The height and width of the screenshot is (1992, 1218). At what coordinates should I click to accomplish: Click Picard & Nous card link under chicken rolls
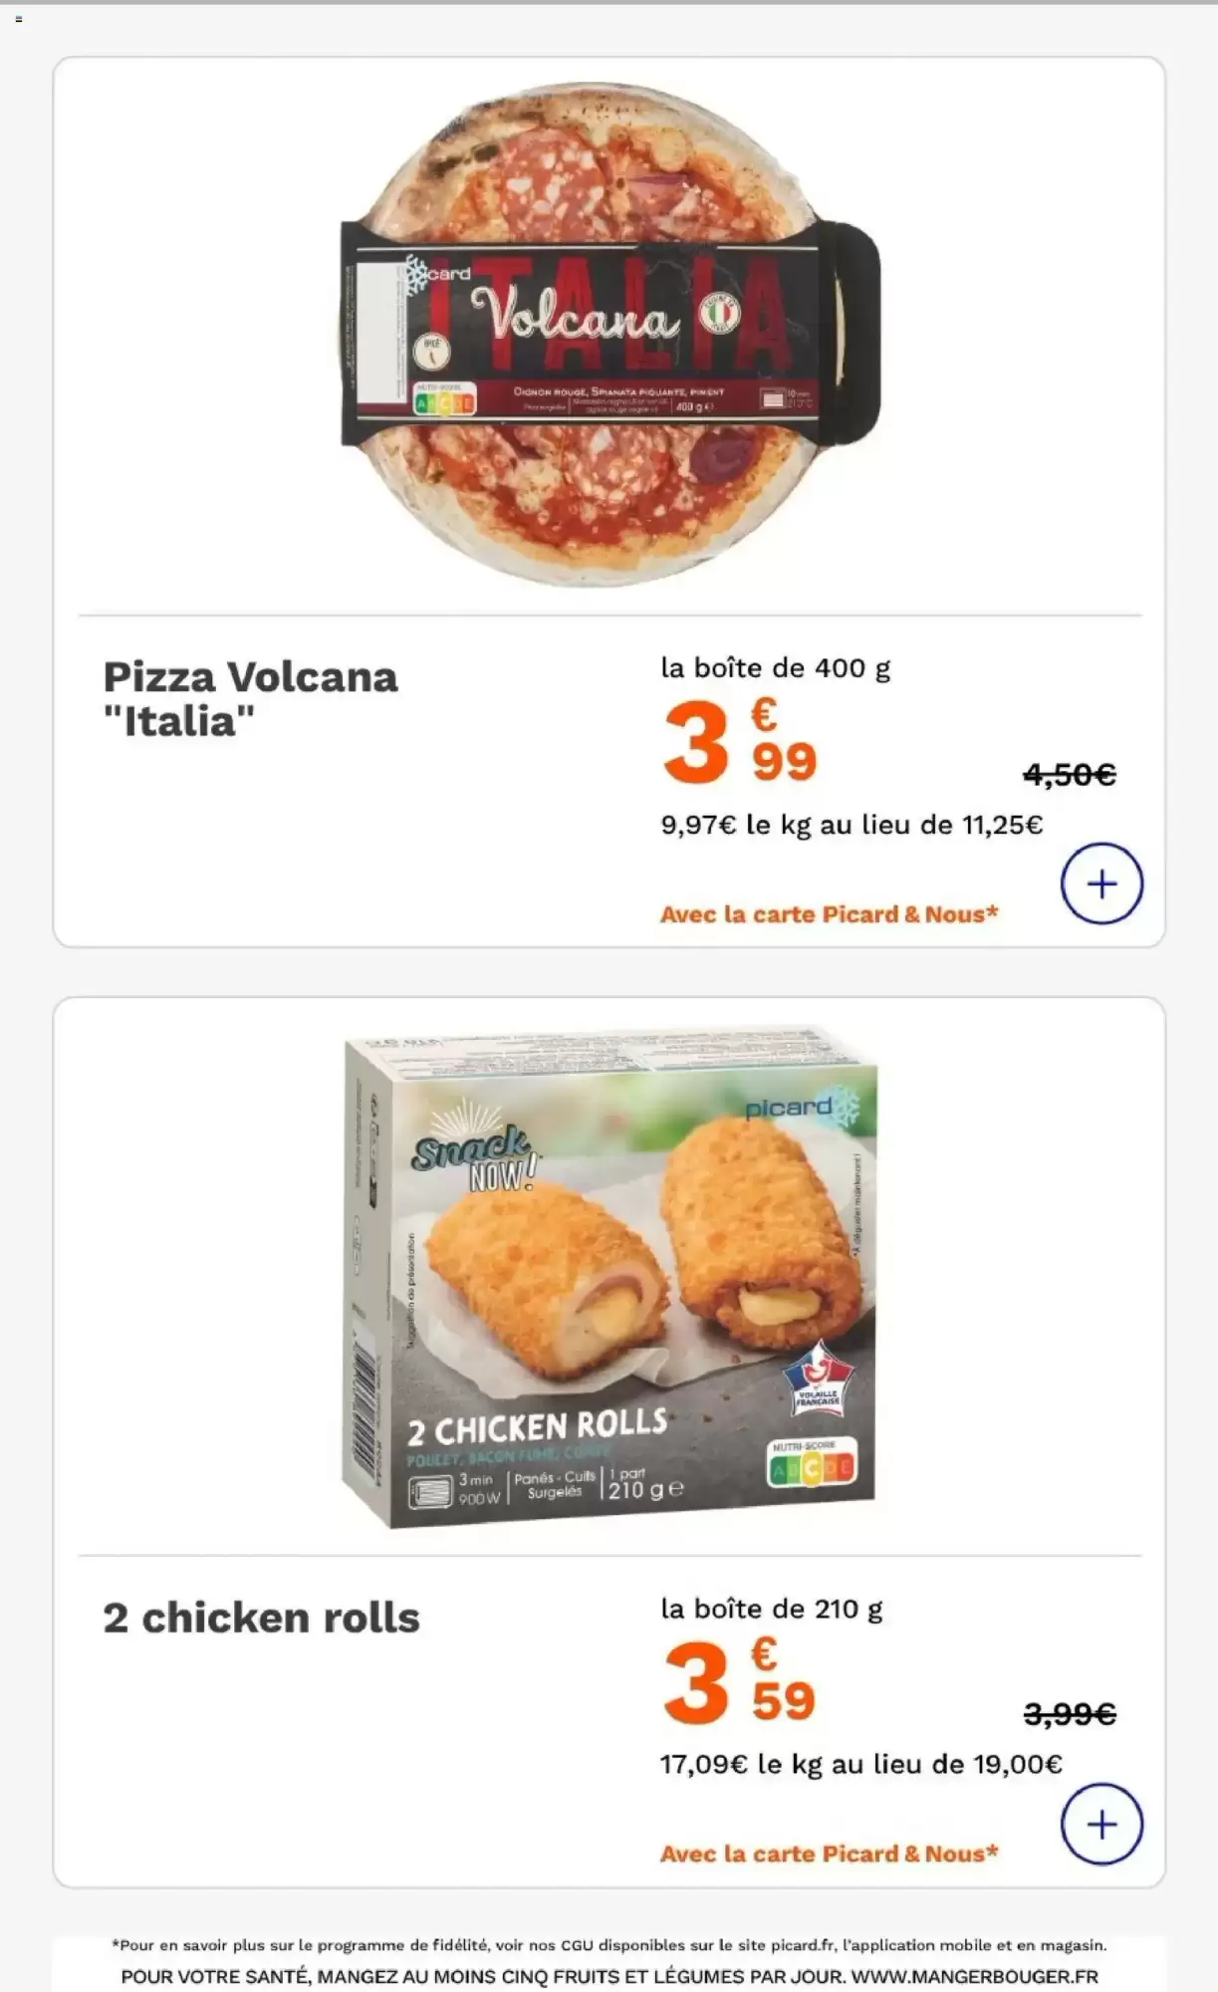(829, 1854)
